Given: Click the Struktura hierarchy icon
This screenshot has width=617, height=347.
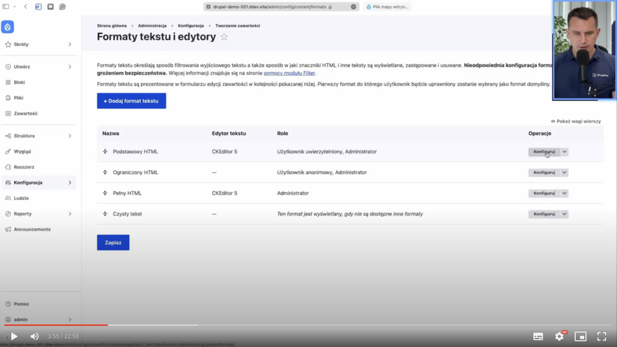Looking at the screenshot, I should [8, 136].
